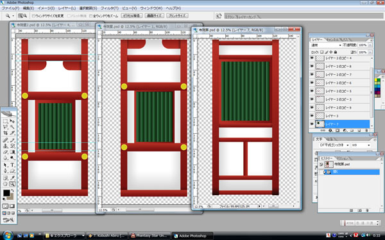385x240 pixels.
Task: Open layer fill slider arrow
Action: (370, 52)
